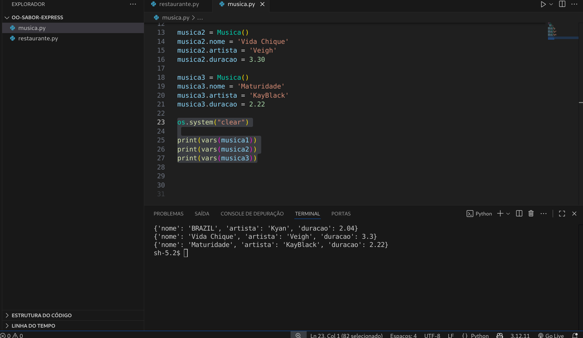Open the run options dropdown arrow
The image size is (583, 338).
coord(551,4)
